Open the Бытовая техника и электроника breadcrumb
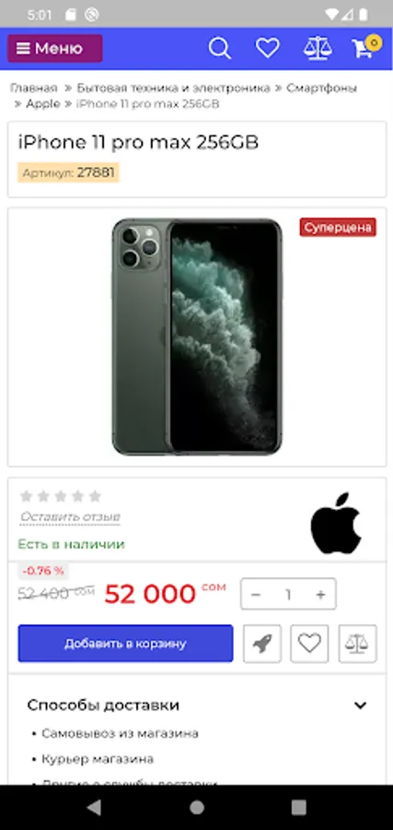393x830 pixels. (x=173, y=88)
